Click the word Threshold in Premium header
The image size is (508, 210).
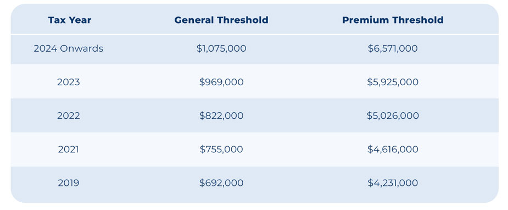[418, 20]
